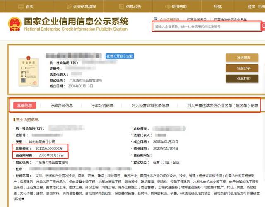Image resolution: width=265 pixels, height=207 pixels.
Task: Click the 核准日期 value 2020年11月04日
Action: (166, 149)
